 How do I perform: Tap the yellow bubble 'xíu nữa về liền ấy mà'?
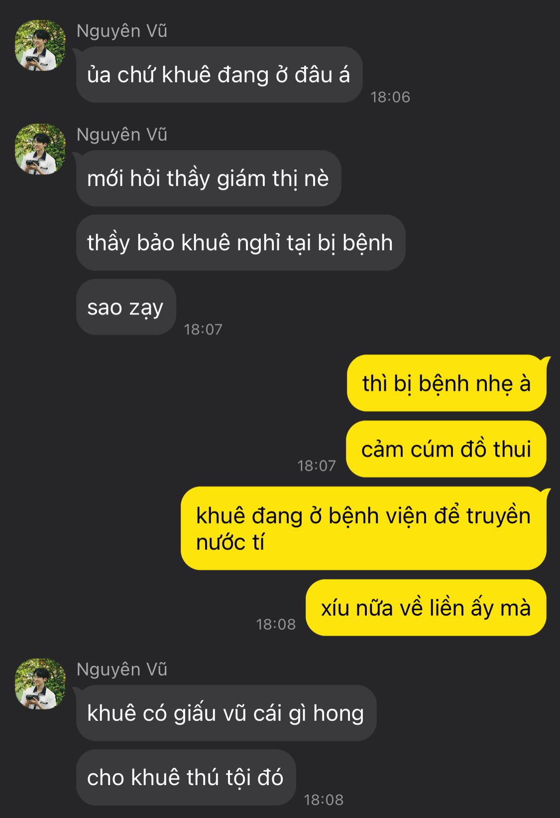pos(426,608)
